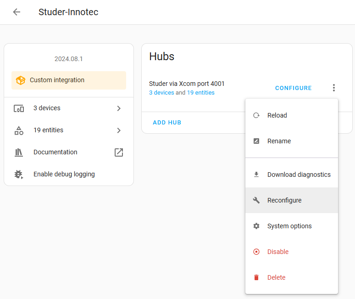Click the Reload circular arrow icon
This screenshot has height=299, width=355.
256,115
